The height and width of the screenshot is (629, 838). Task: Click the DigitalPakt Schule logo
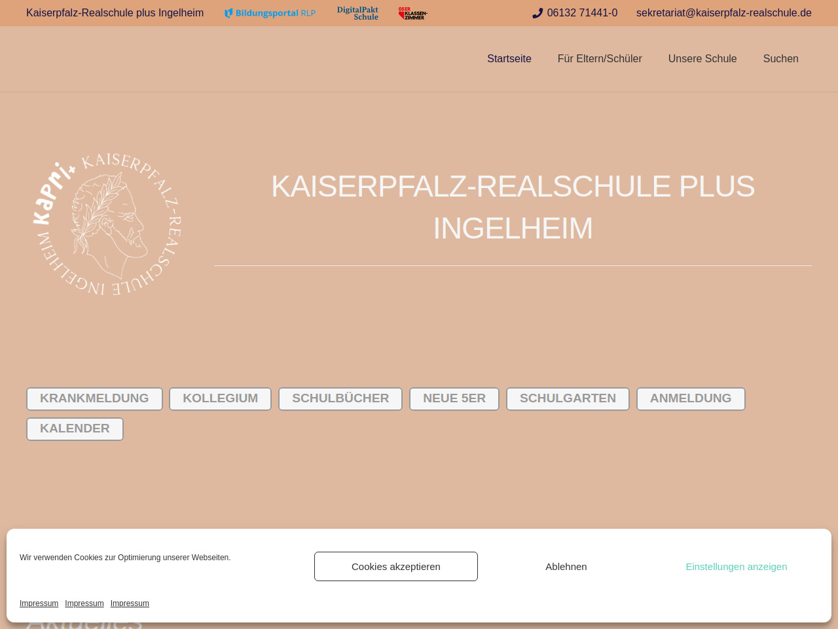click(x=357, y=13)
